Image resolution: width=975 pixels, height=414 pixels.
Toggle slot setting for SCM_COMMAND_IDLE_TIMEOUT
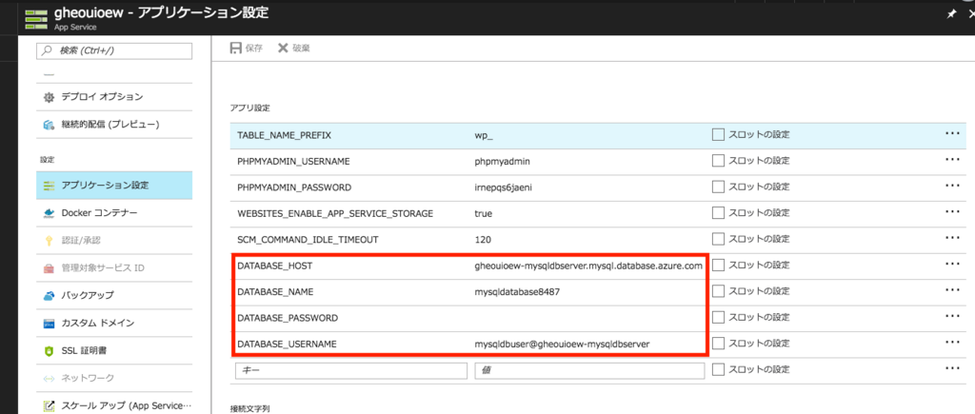pyautogui.click(x=718, y=239)
